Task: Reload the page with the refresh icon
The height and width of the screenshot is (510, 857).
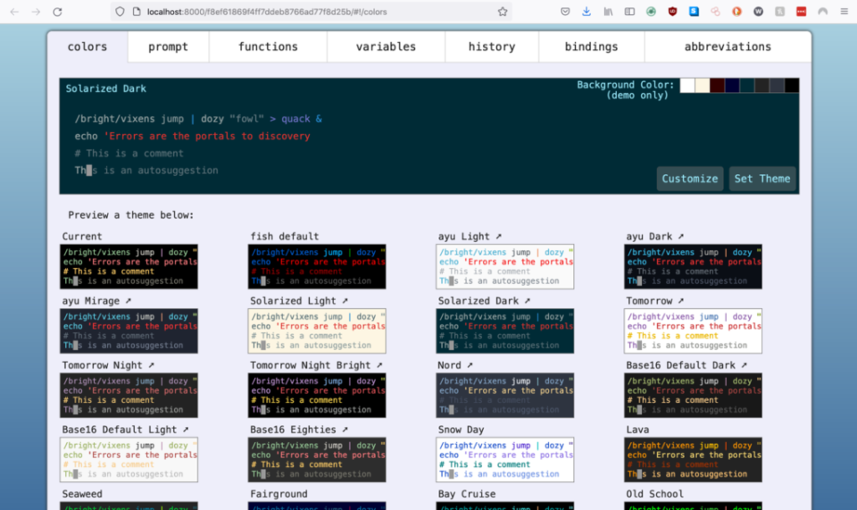Action: 57,12
